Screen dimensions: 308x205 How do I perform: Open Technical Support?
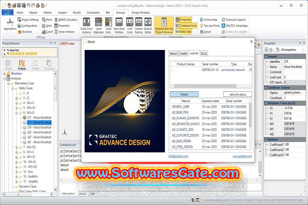[x=234, y=20]
